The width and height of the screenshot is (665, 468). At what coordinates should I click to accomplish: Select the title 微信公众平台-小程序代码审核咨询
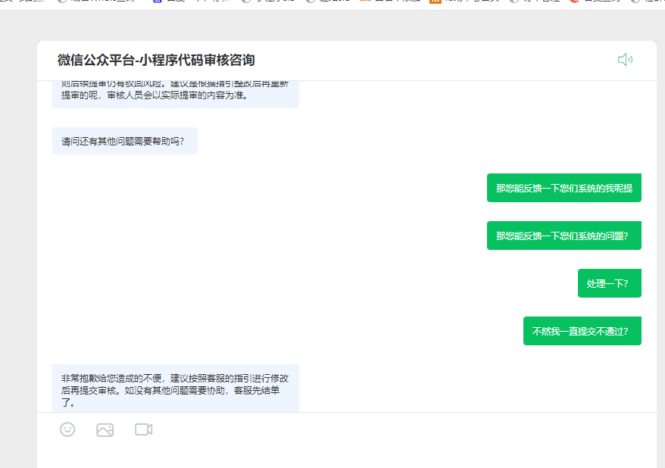[x=156, y=60]
